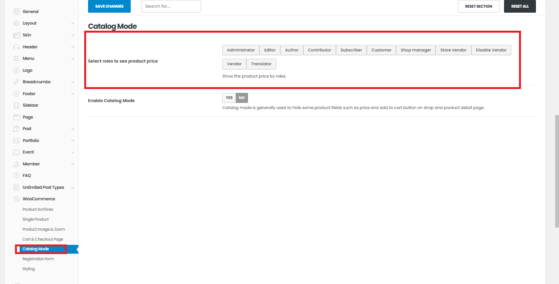Open Cart & Checkout Page submenu item
The height and width of the screenshot is (284, 559).
tap(43, 239)
